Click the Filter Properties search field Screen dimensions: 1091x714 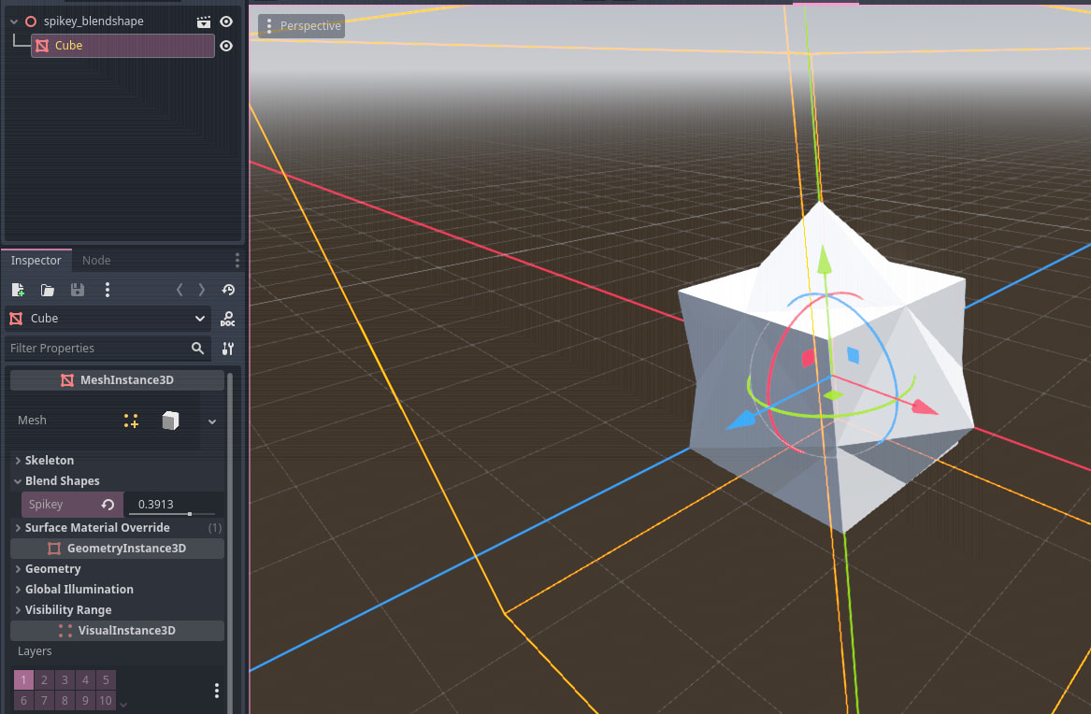click(96, 349)
